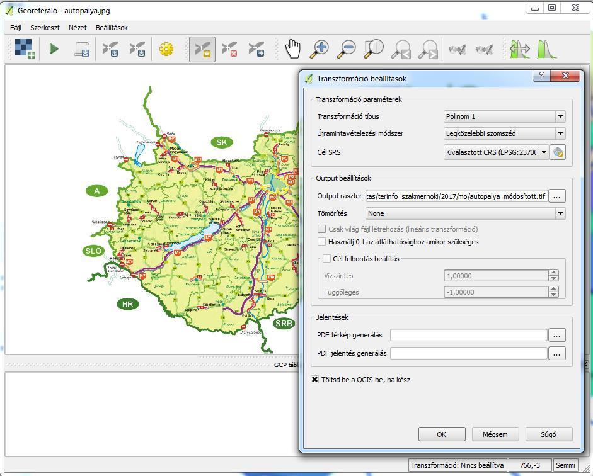
Task: Enable 'Használj 0-t az átláthatósághoz' checkbox
Action: pos(321,241)
